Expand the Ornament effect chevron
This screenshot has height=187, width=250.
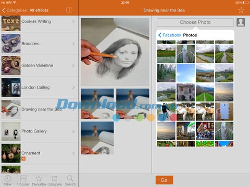pyautogui.click(x=73, y=153)
